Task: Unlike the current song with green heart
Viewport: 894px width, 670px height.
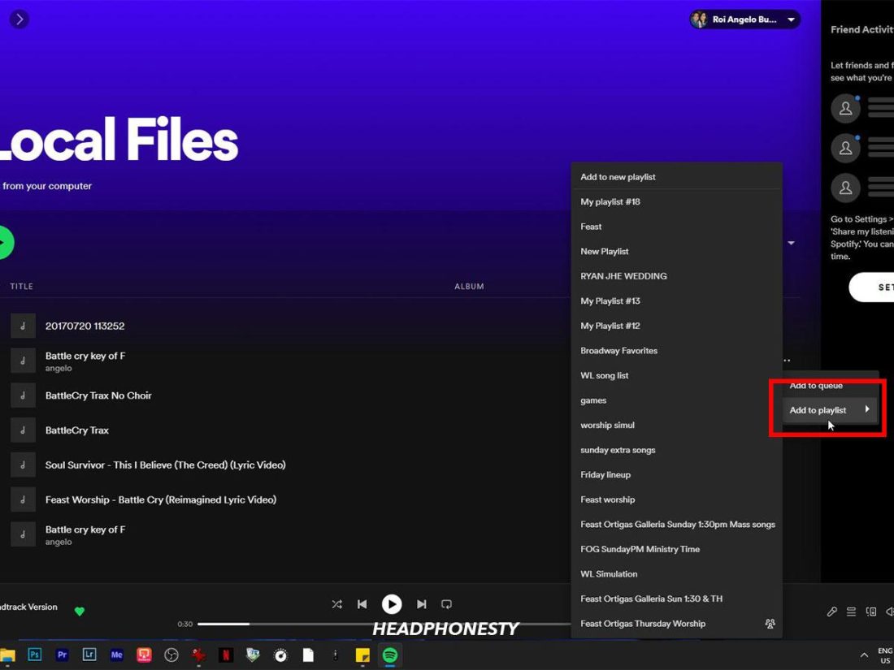Action: [80, 612]
